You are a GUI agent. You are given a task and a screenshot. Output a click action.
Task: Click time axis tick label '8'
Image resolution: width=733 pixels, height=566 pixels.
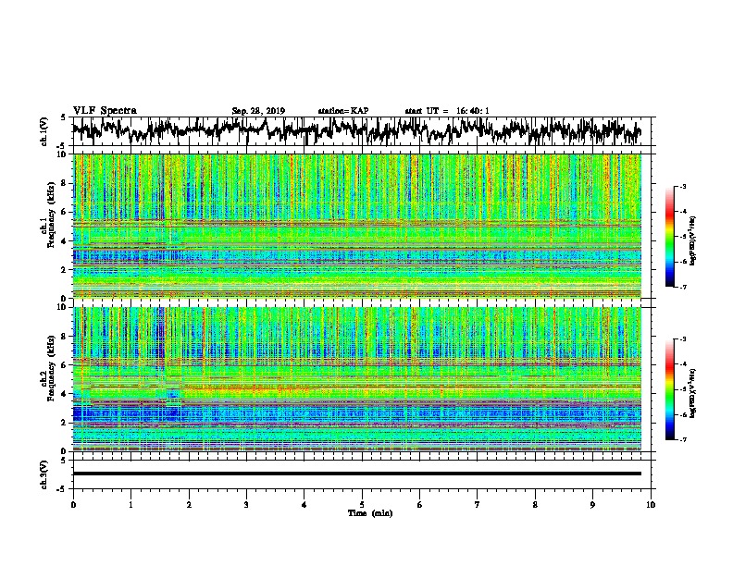click(x=535, y=505)
